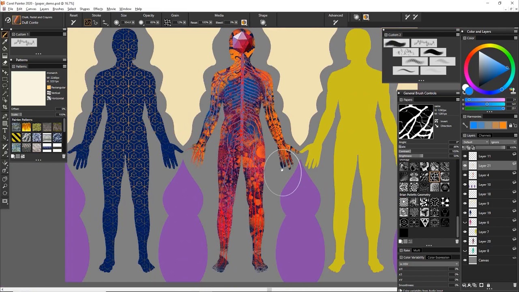Image resolution: width=519 pixels, height=292 pixels.
Task: Toggle visibility of Layer 10
Action: coord(465,185)
